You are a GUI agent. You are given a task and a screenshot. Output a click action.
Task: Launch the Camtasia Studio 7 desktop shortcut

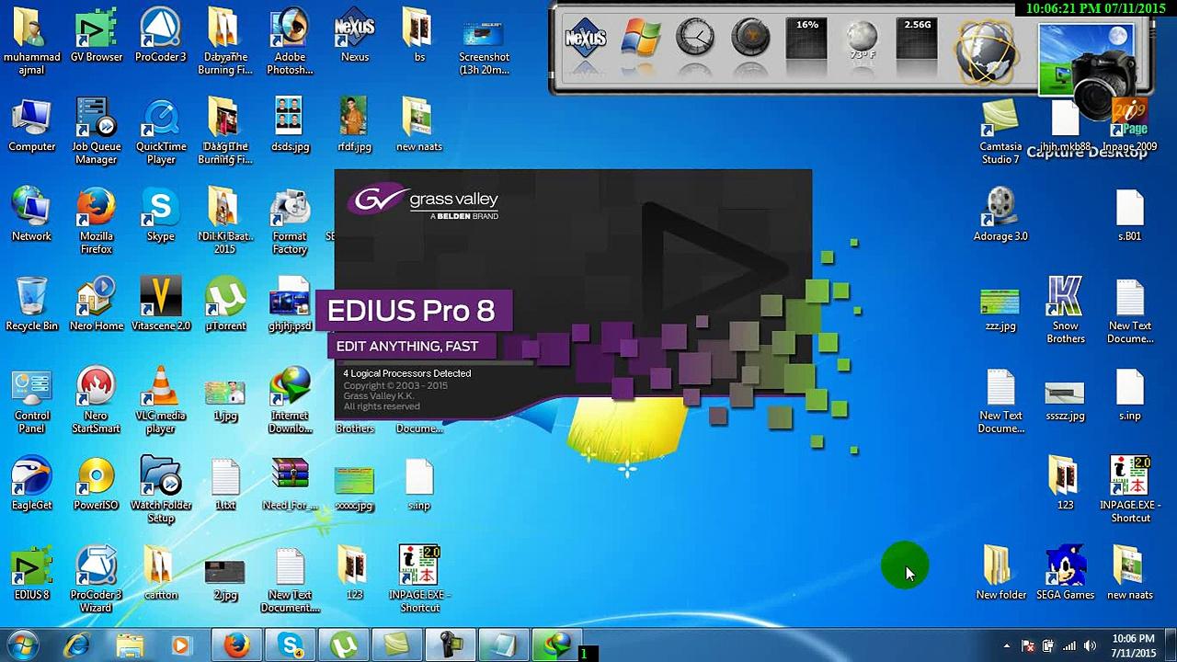click(1000, 132)
